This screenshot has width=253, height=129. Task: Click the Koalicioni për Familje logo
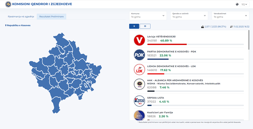139,115
